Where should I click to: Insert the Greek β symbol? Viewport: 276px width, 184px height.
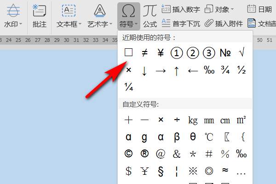(x=177, y=137)
